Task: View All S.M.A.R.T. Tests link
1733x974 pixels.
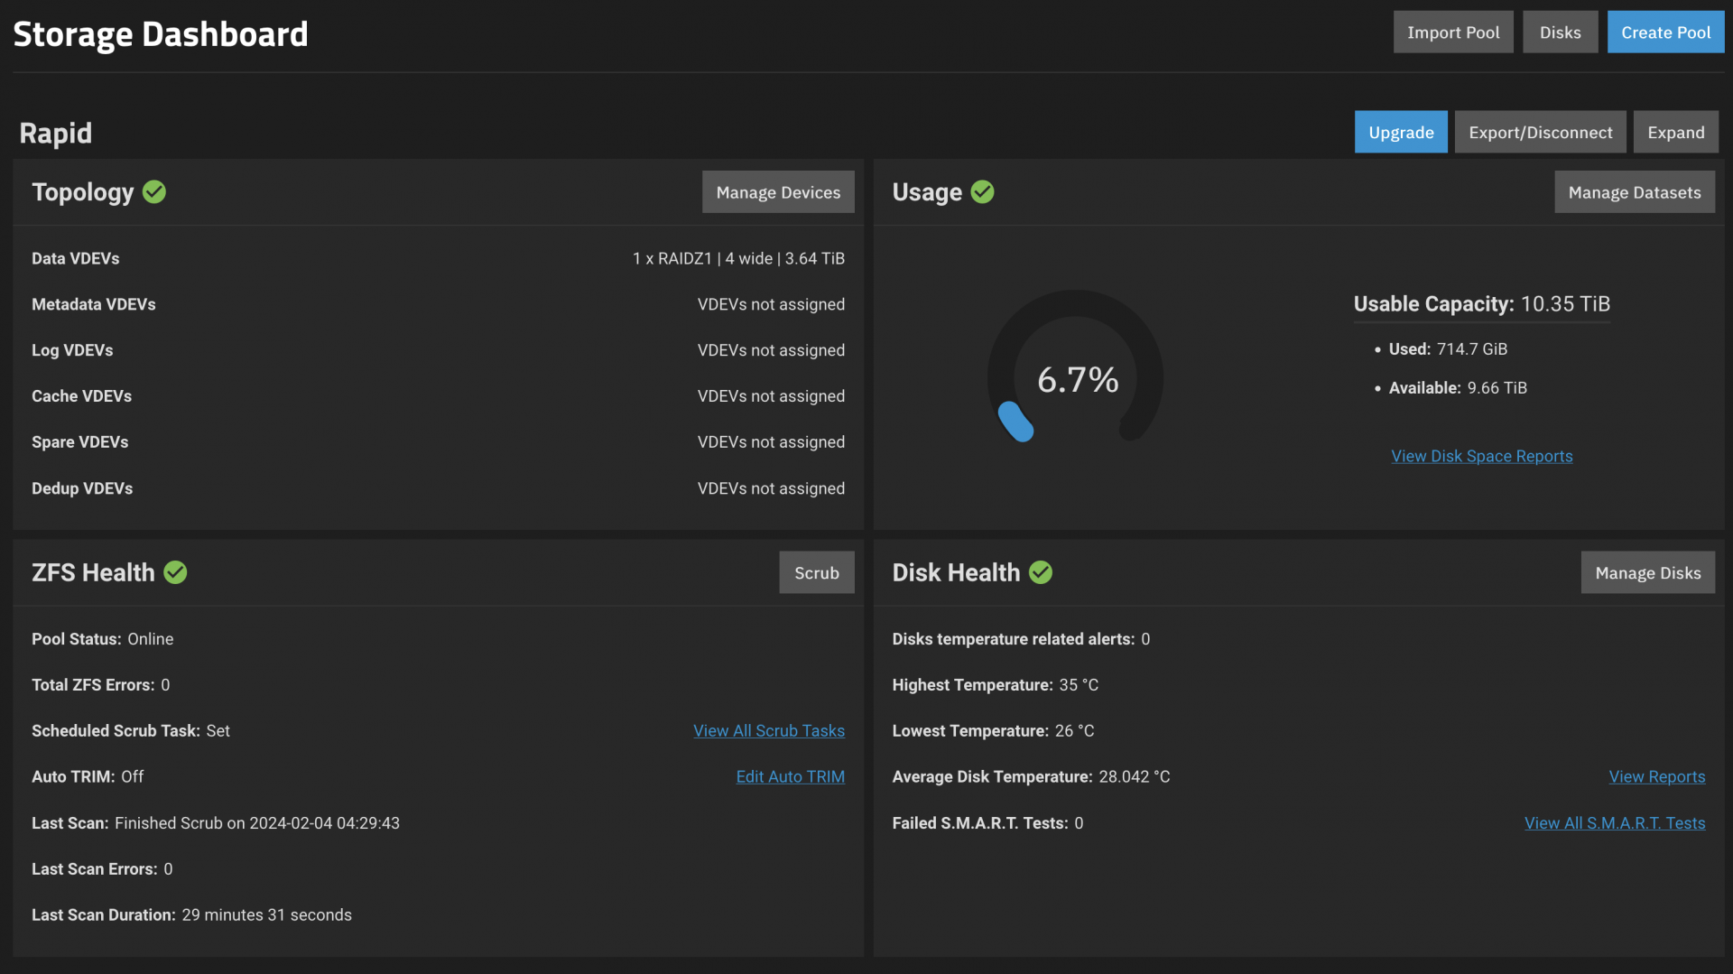Action: pyautogui.click(x=1614, y=823)
